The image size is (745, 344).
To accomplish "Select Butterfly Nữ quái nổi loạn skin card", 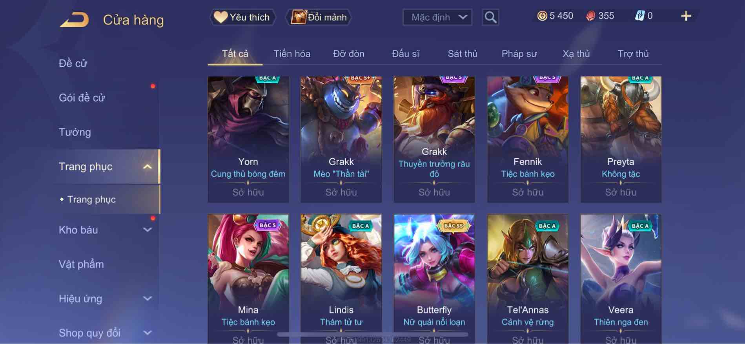I will tap(434, 279).
